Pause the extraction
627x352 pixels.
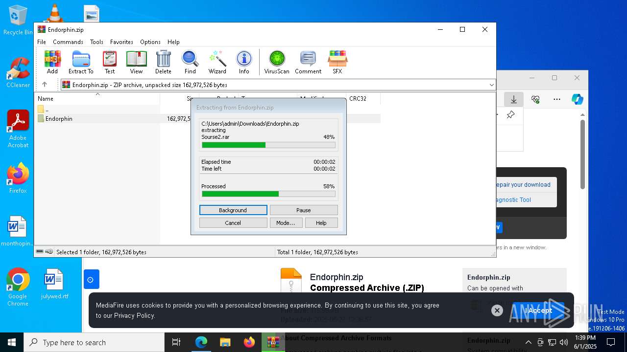[x=304, y=210]
